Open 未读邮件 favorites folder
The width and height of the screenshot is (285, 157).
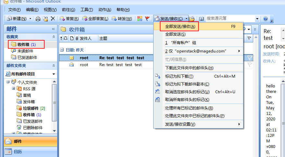click(22, 51)
